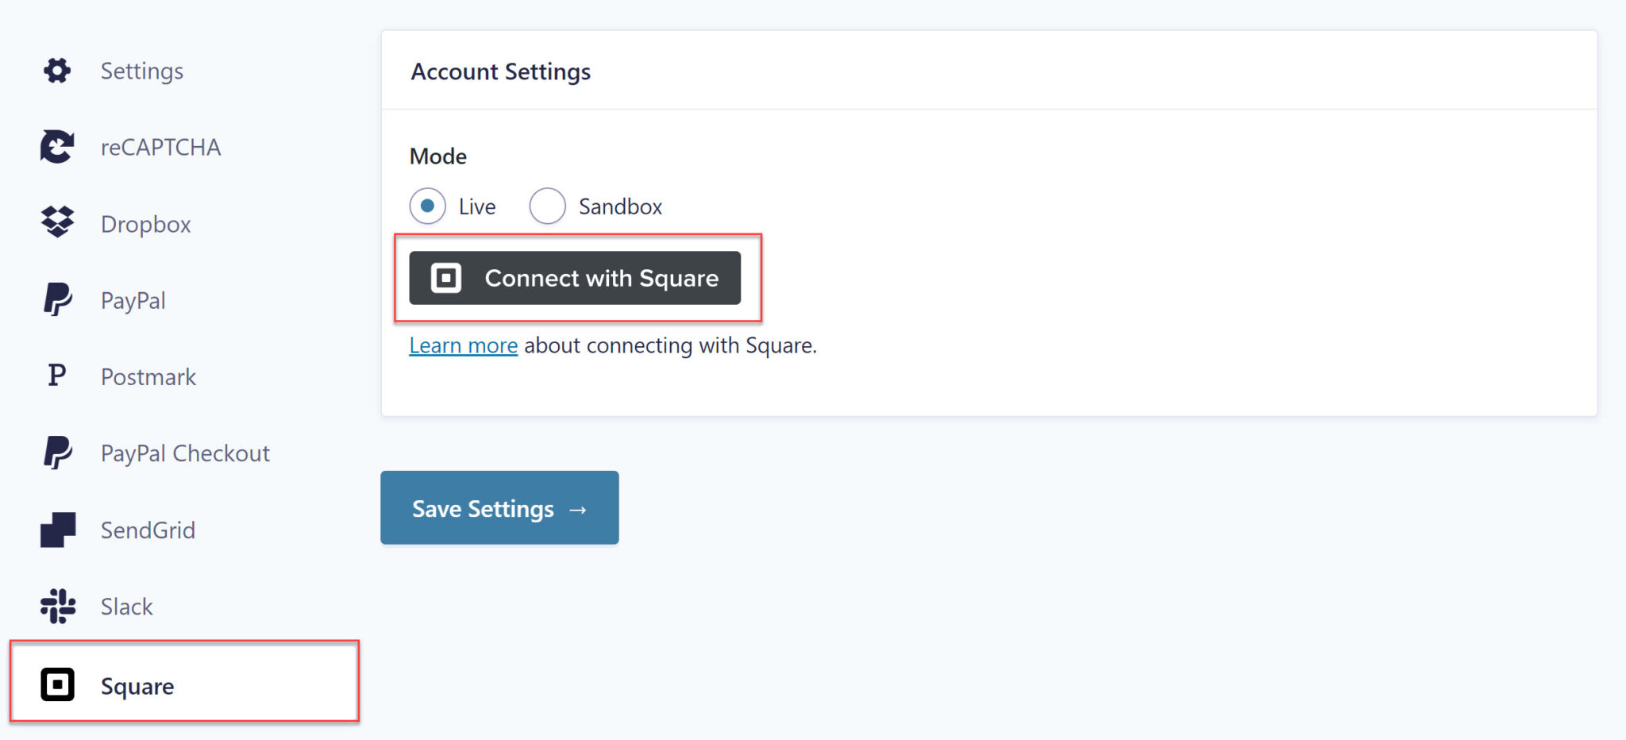Select the Slack icon in sidebar
1626x740 pixels.
point(56,606)
